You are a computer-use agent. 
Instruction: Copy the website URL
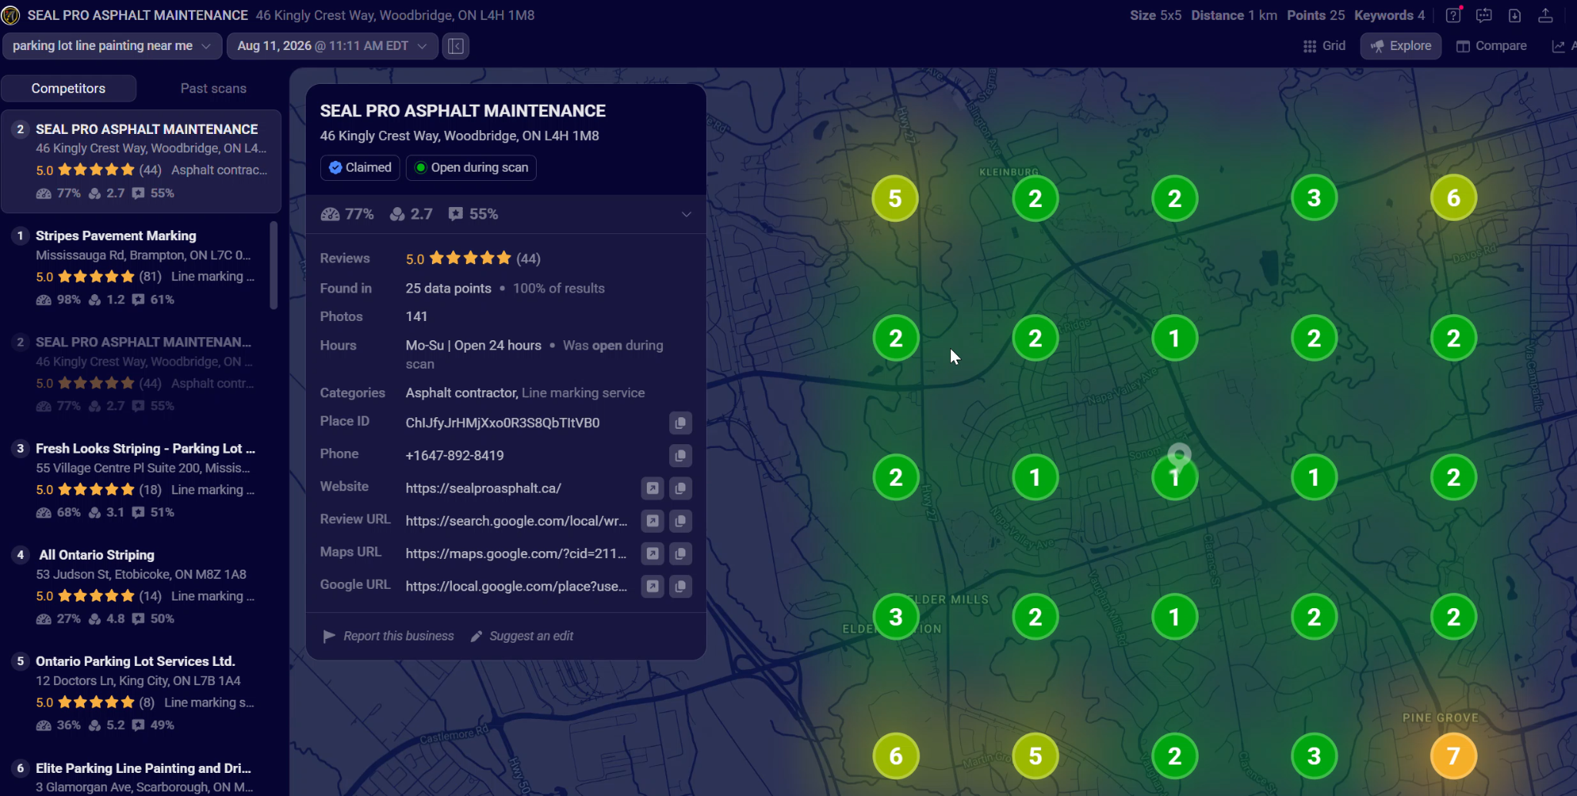[x=680, y=488]
